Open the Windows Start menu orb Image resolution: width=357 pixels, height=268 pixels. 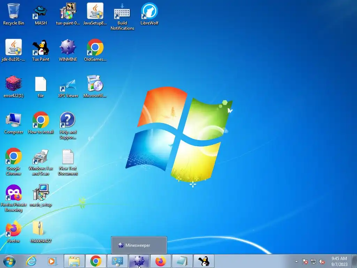9,261
